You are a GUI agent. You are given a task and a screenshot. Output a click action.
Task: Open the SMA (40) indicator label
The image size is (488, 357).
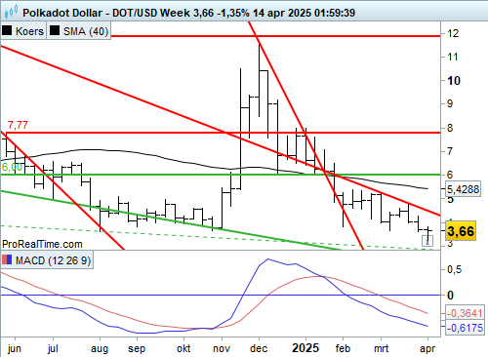(86, 31)
